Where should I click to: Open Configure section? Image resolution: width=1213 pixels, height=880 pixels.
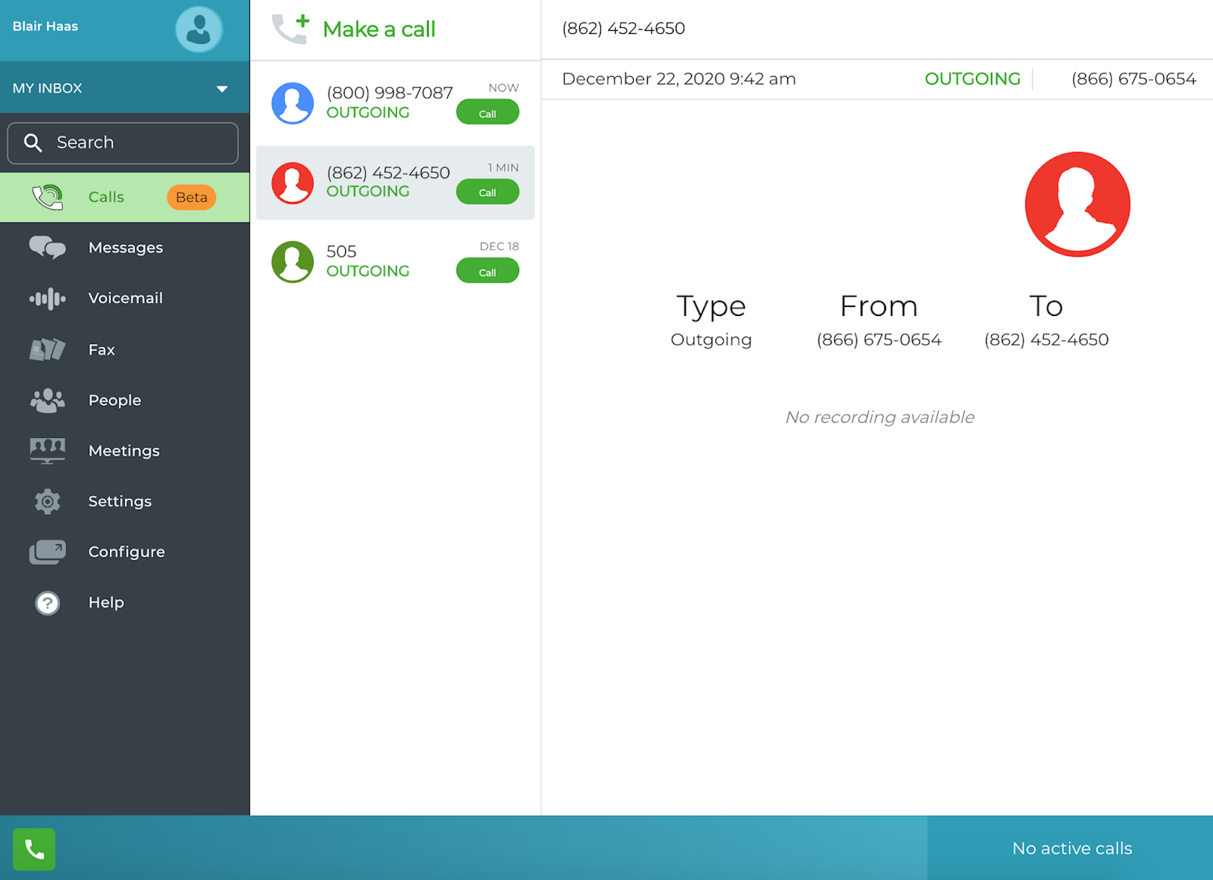[126, 551]
